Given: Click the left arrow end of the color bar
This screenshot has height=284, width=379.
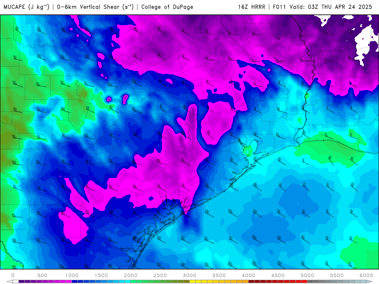Looking at the screenshot, I should click(9, 281).
